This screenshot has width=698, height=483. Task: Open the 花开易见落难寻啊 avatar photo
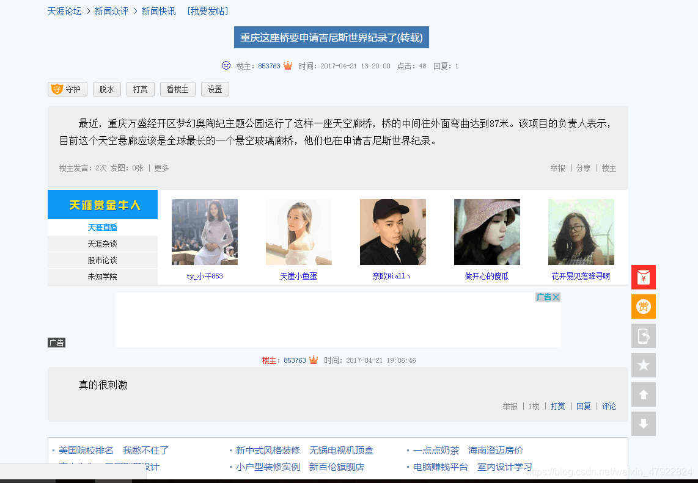[581, 232]
